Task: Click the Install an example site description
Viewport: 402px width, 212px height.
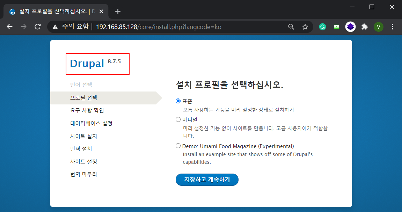Action: tap(248, 158)
